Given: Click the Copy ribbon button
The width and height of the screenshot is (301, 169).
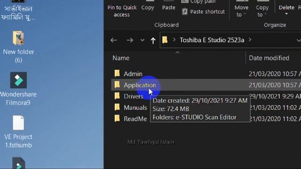Looking at the screenshot, I should 148,8.
